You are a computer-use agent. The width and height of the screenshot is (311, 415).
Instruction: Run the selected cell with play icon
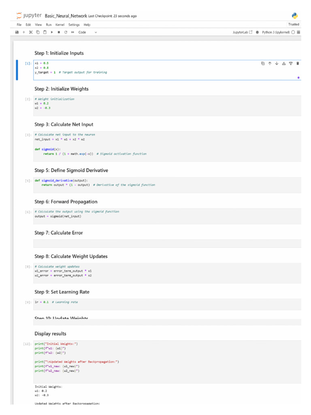point(52,32)
